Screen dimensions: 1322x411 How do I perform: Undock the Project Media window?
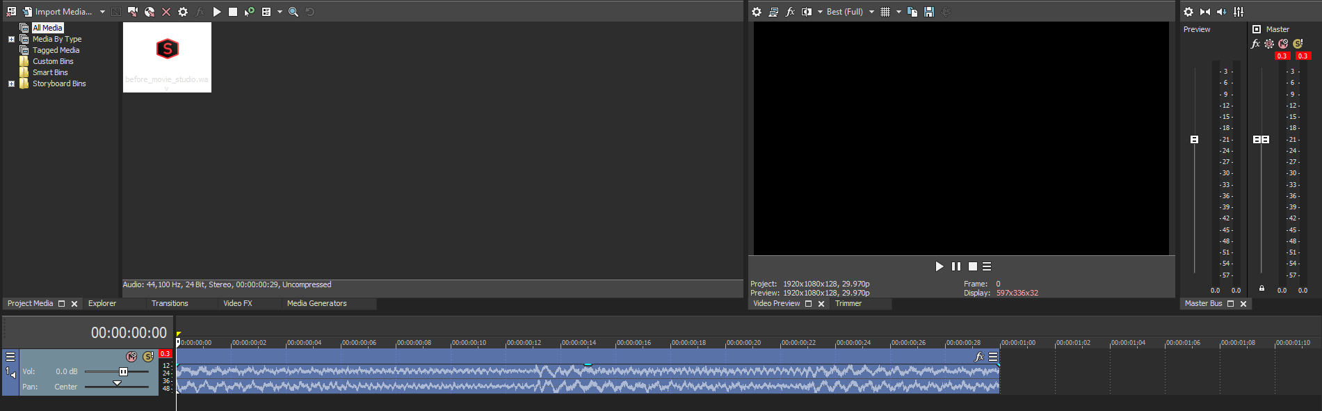[61, 304]
